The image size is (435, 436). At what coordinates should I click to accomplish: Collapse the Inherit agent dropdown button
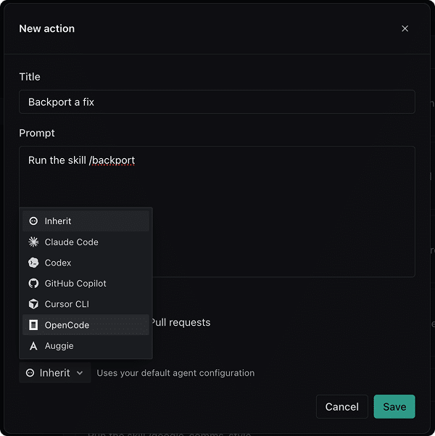coord(55,373)
